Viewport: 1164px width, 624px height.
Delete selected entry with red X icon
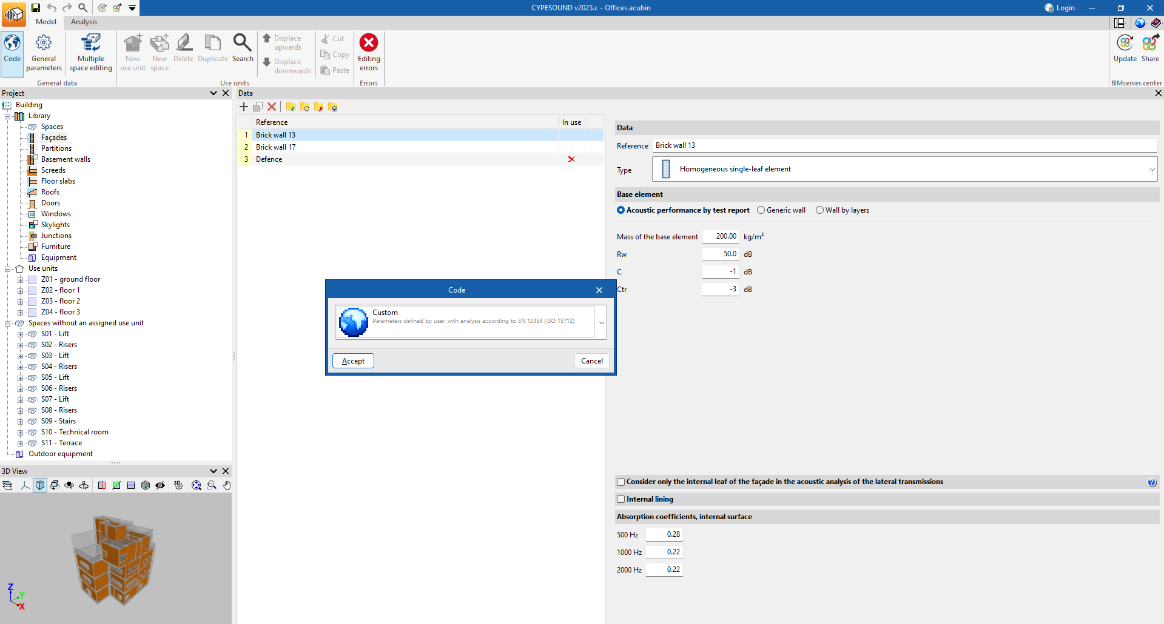click(x=272, y=107)
